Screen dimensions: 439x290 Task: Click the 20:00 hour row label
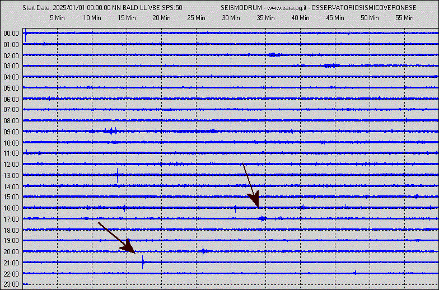(x=11, y=252)
